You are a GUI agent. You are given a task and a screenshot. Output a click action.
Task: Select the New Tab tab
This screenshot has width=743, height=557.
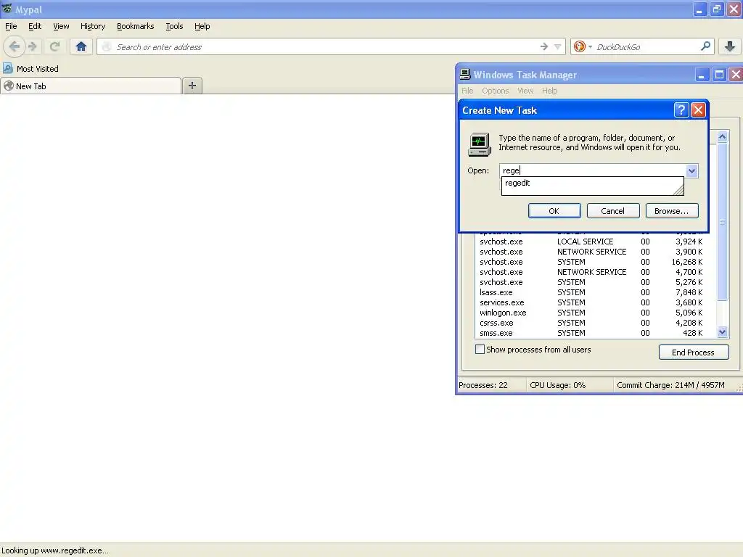[x=91, y=86]
